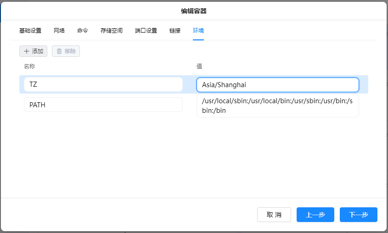Focus the TZ variable name field
This screenshot has height=233, width=388.
(x=103, y=84)
